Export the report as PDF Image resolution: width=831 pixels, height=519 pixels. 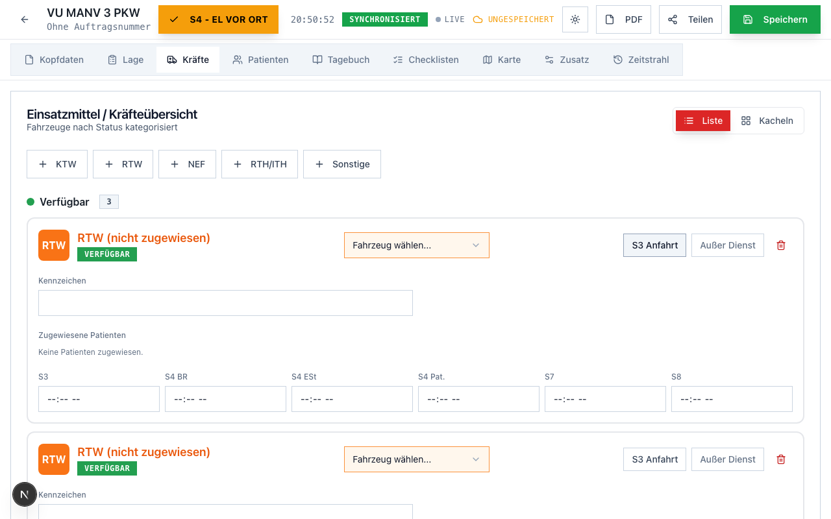[x=623, y=19]
